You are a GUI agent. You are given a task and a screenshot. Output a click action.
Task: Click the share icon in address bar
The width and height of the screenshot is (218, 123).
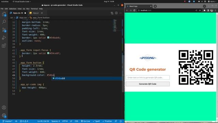(x=196, y=10)
